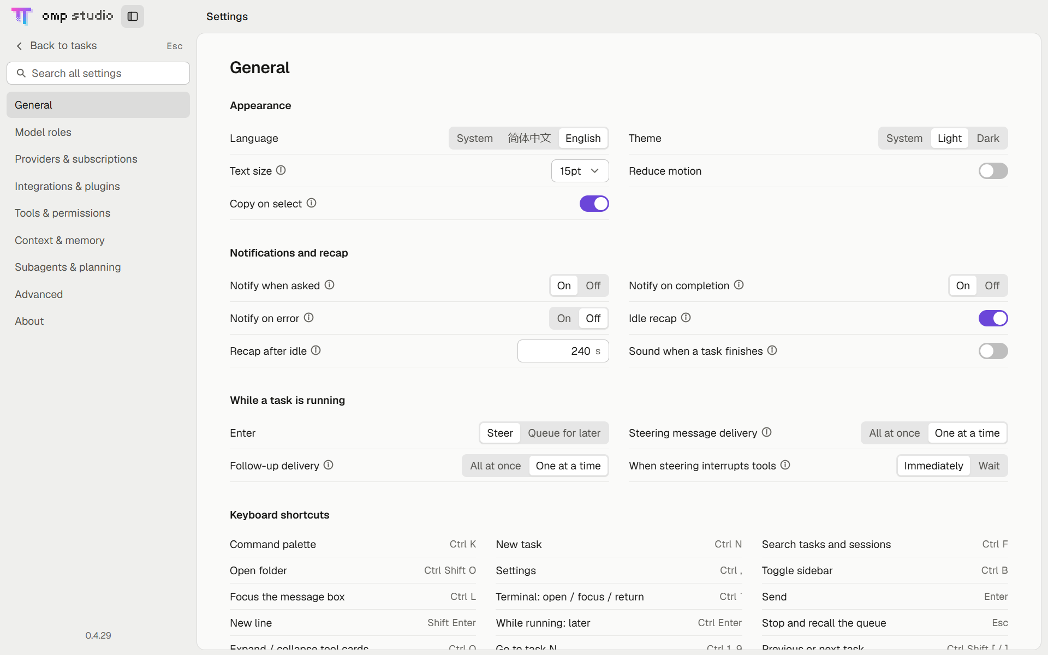
Task: Open the Text size 15pt dropdown
Action: [x=580, y=171]
